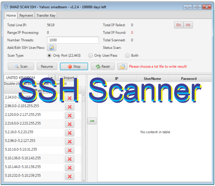
Task: Select the 5.10.136.0-5.10.143.255 row text
Action: [x=23, y=158]
